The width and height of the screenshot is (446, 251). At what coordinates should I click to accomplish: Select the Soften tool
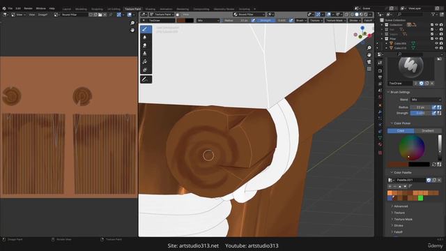145,37
